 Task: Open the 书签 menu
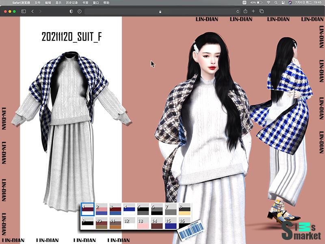85,3
